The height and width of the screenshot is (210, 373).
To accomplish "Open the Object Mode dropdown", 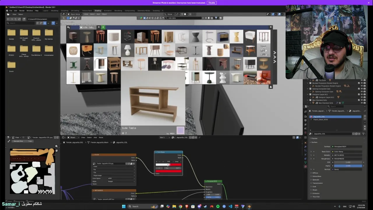I will pyautogui.click(x=75, y=14).
